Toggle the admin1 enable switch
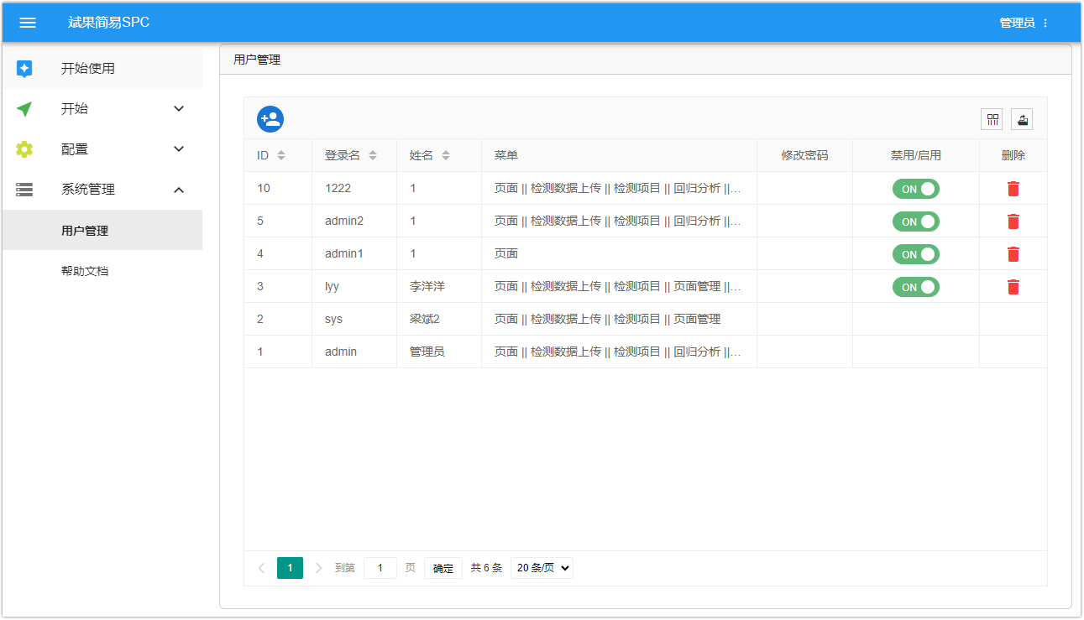Screen dimensions: 1084x620 pos(915,254)
